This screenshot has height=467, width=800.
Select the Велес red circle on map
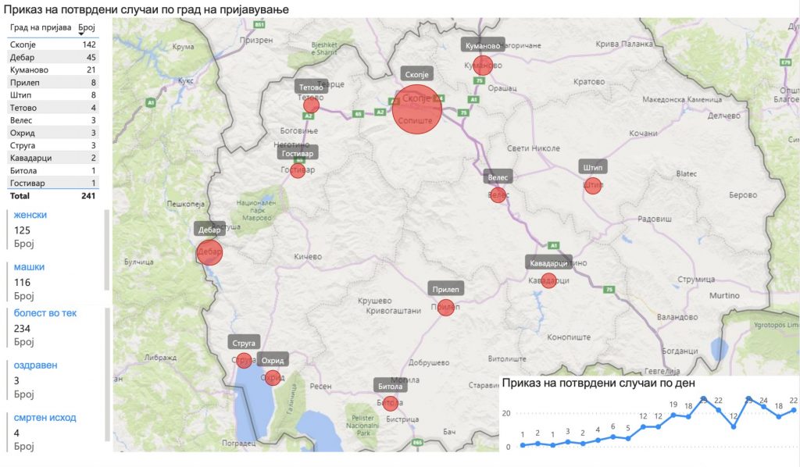[x=498, y=194]
